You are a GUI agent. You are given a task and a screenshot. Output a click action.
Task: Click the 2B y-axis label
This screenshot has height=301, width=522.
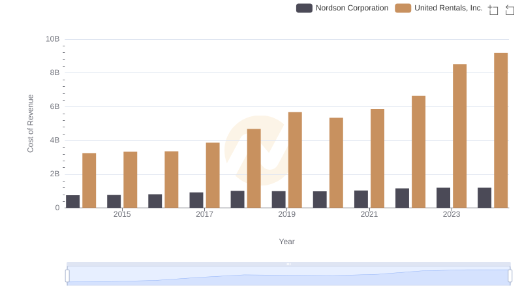55,174
